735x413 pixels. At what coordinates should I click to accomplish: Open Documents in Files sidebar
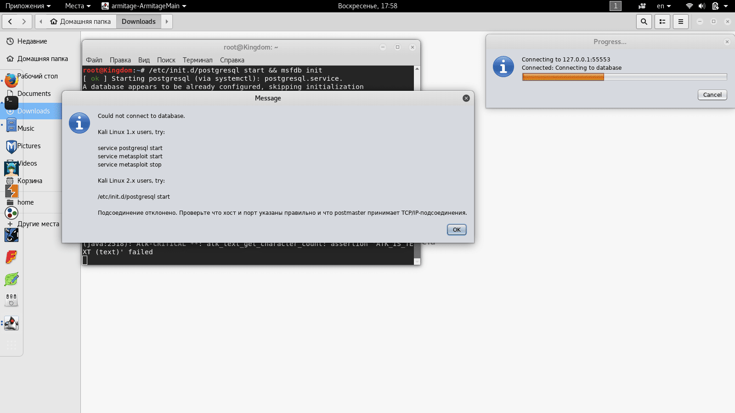tap(34, 94)
